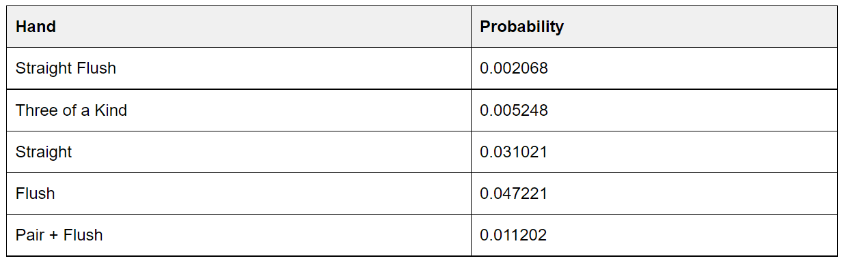This screenshot has width=844, height=265.
Task: Select the 0.047221 probability value
Action: click(x=514, y=193)
